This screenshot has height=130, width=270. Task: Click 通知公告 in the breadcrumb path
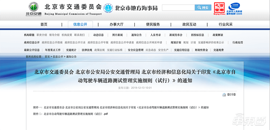pos(71,56)
